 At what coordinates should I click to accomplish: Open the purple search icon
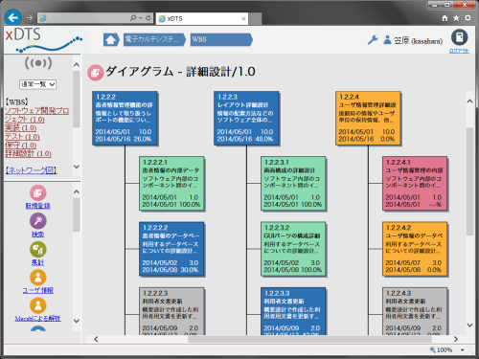(38, 221)
